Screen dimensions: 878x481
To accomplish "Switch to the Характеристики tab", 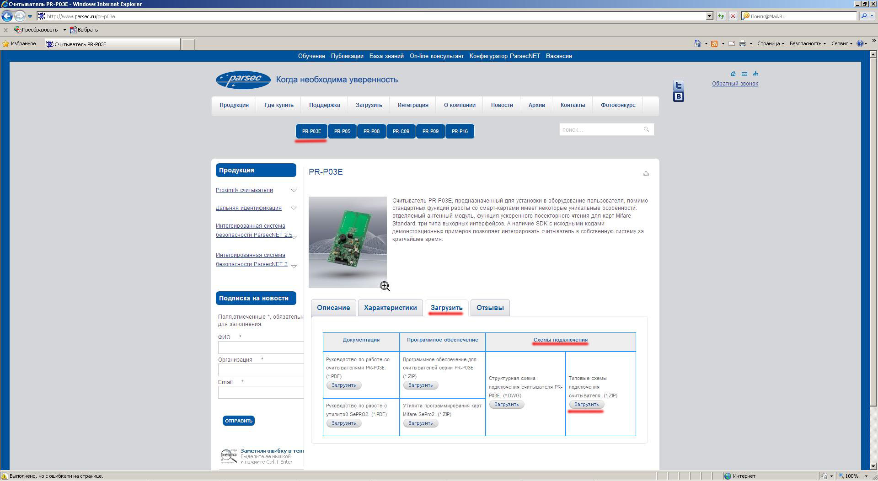I will [x=390, y=308].
